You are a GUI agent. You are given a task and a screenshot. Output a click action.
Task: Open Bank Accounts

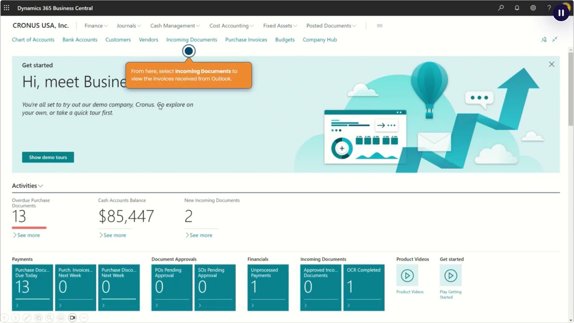click(80, 39)
